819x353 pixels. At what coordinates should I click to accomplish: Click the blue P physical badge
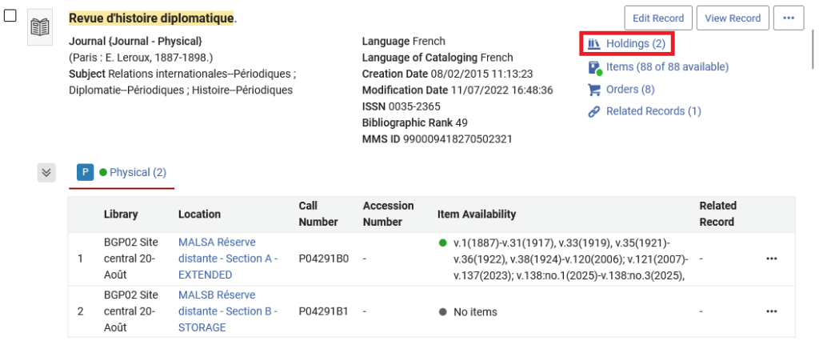[x=85, y=172]
